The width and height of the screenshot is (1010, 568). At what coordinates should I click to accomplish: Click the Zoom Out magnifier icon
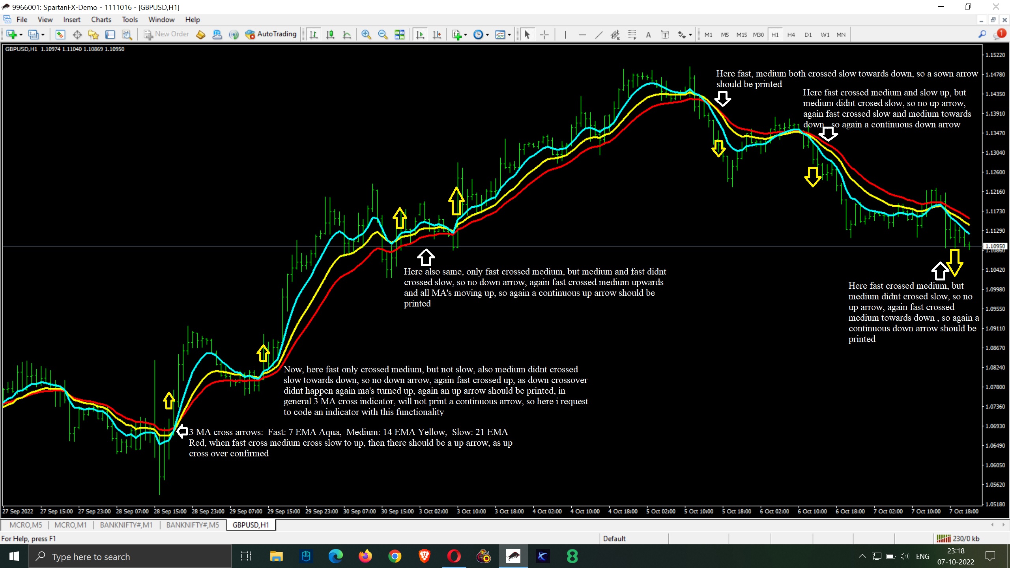[383, 35]
